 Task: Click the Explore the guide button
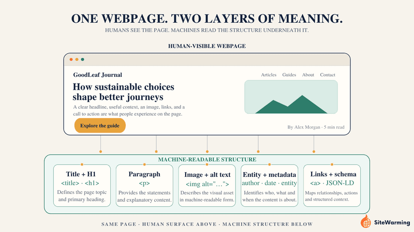(x=100, y=125)
